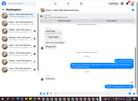Open the conversation information icon
The width and height of the screenshot is (138, 101).
click(x=133, y=10)
